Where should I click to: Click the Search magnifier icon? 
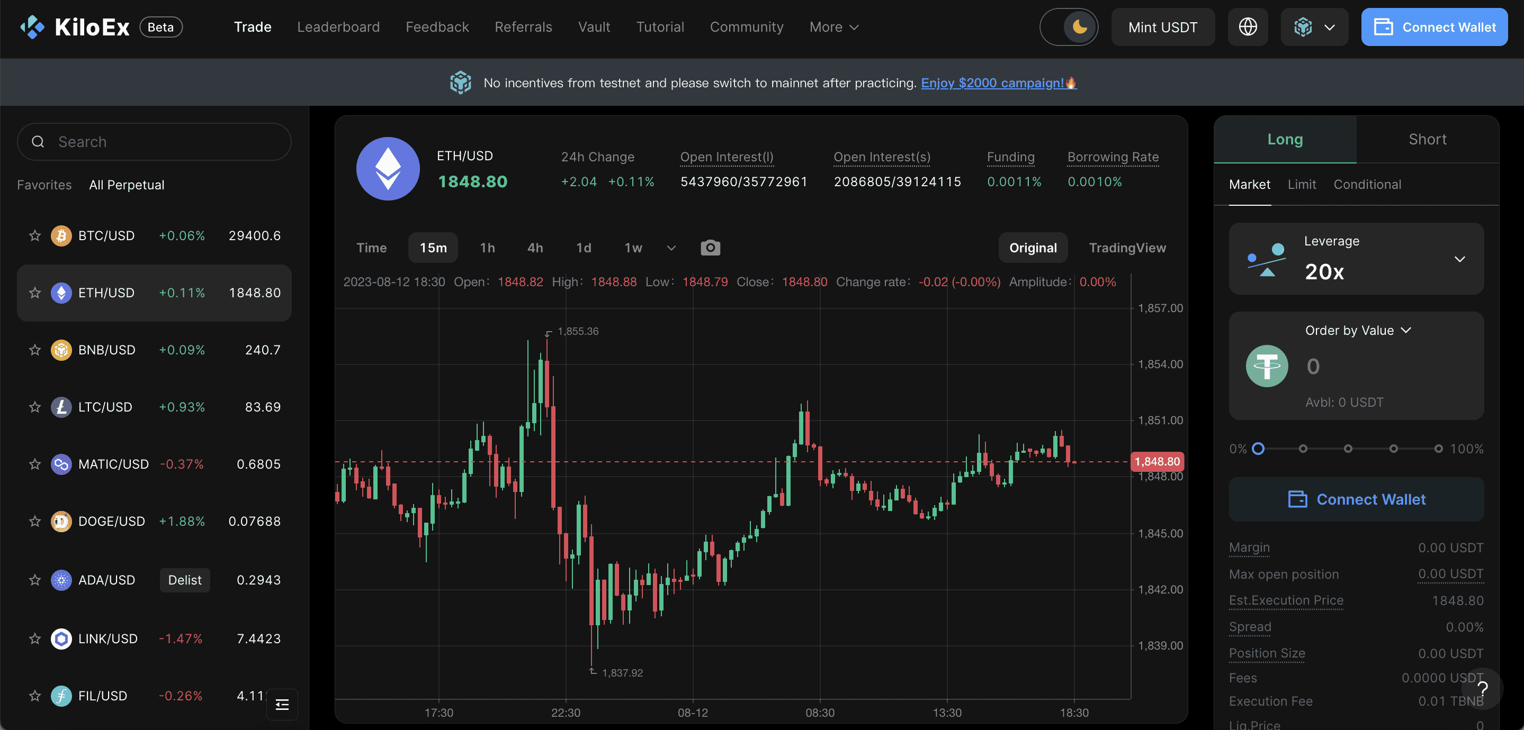click(38, 142)
